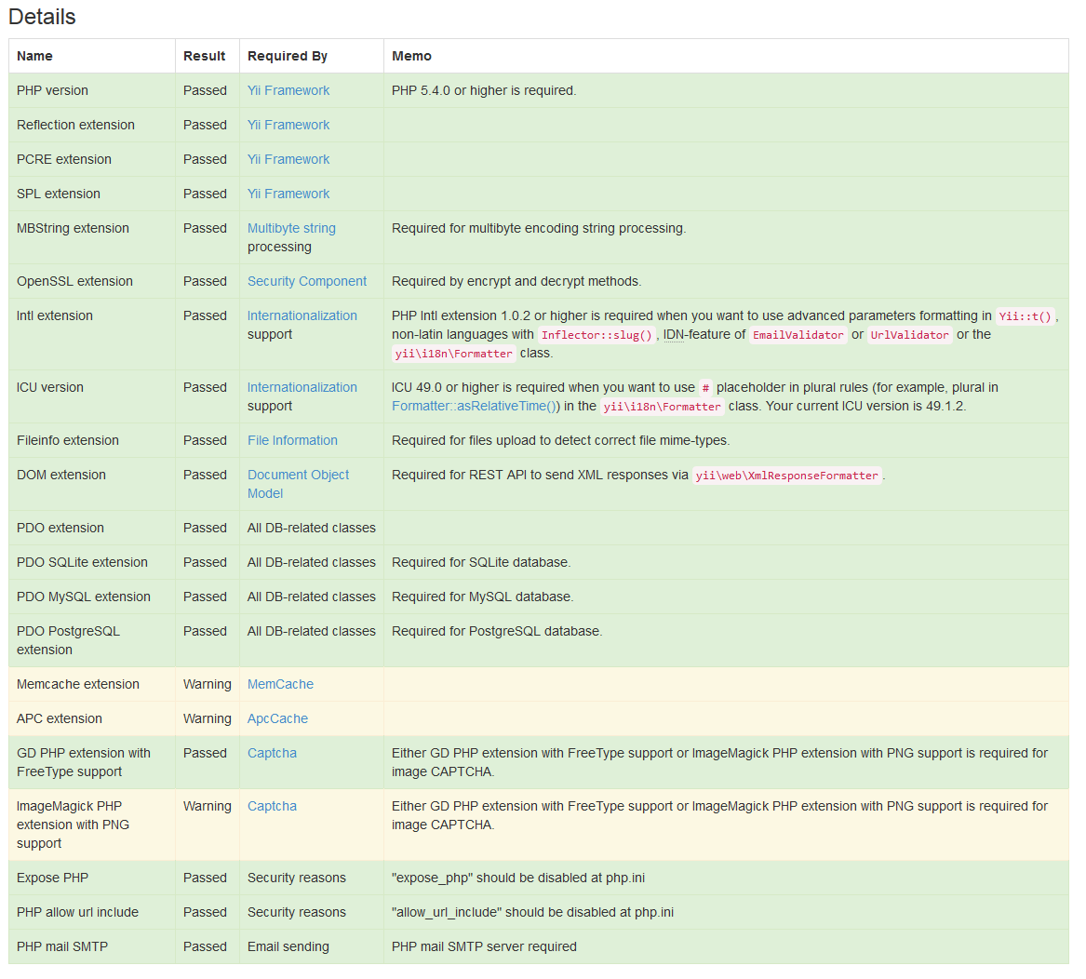Open Internationalization link in ICU version row
Viewport: 1086px width, 979px height.
[x=302, y=387]
